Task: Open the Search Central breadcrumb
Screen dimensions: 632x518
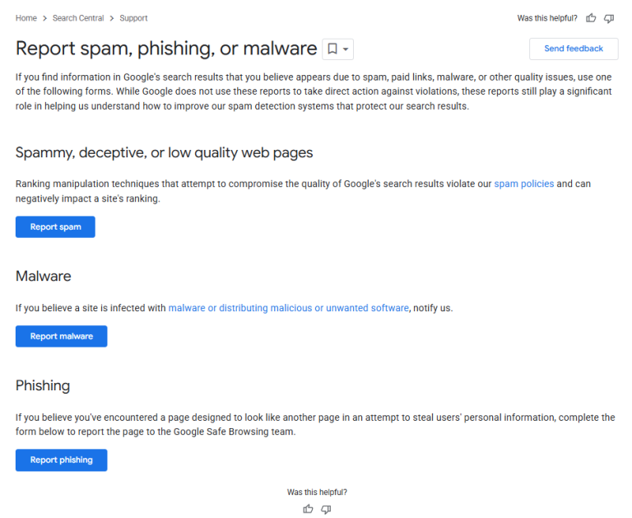Action: tap(78, 18)
